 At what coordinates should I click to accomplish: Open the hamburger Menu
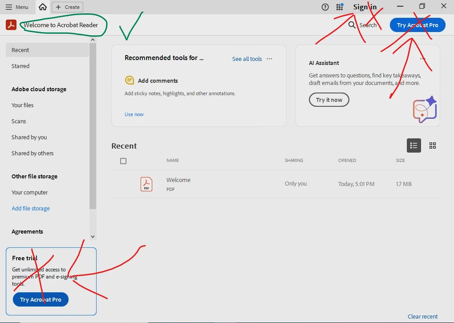pyautogui.click(x=17, y=7)
